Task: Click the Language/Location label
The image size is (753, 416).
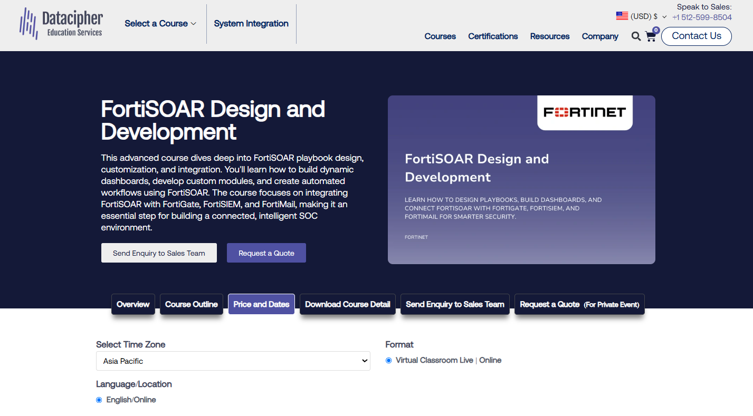Action: coord(134,384)
